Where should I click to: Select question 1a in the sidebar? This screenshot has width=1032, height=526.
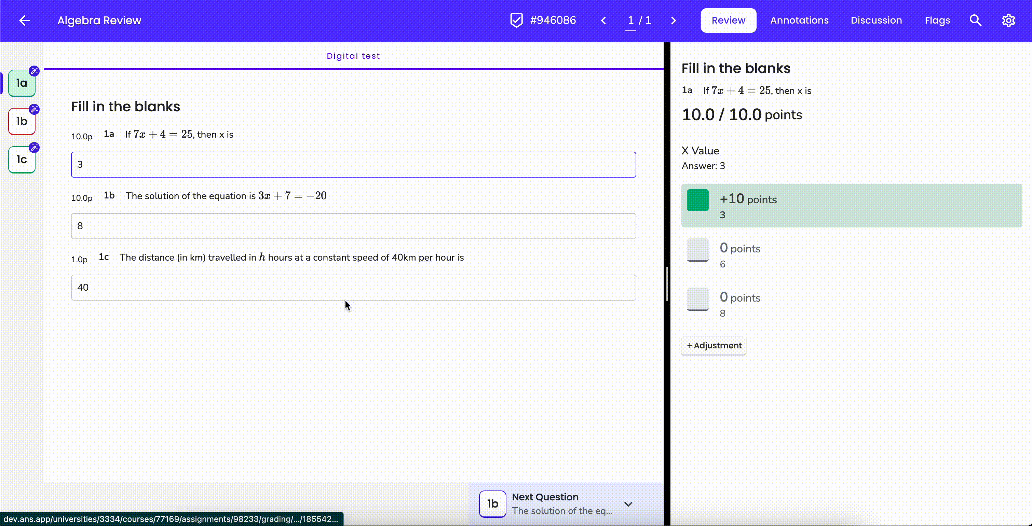(22, 83)
